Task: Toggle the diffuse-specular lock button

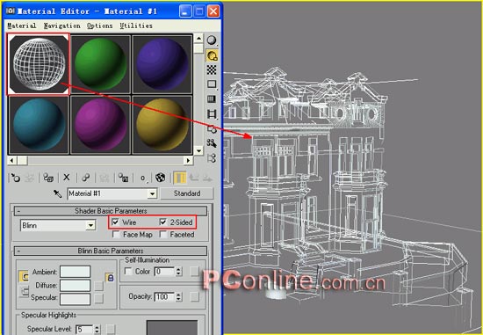Action: tap(24, 292)
